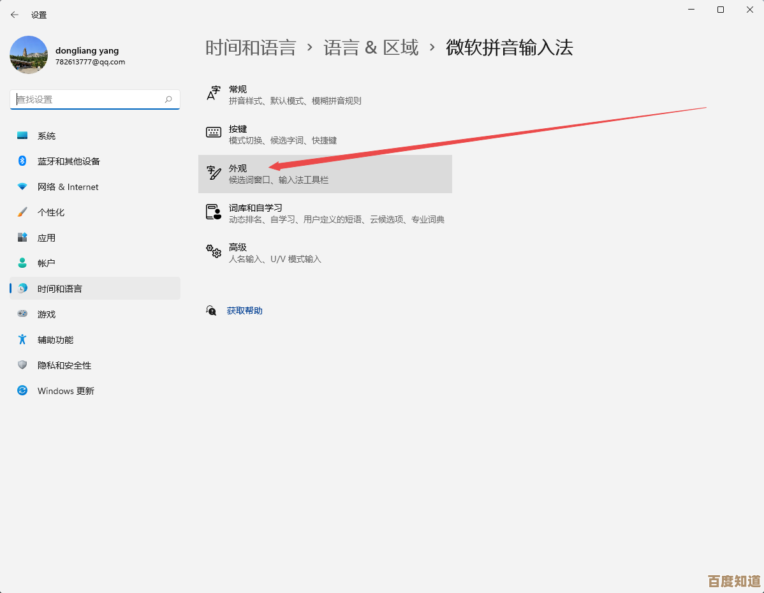Open 辅助功能 settings
This screenshot has height=593, width=764.
55,340
